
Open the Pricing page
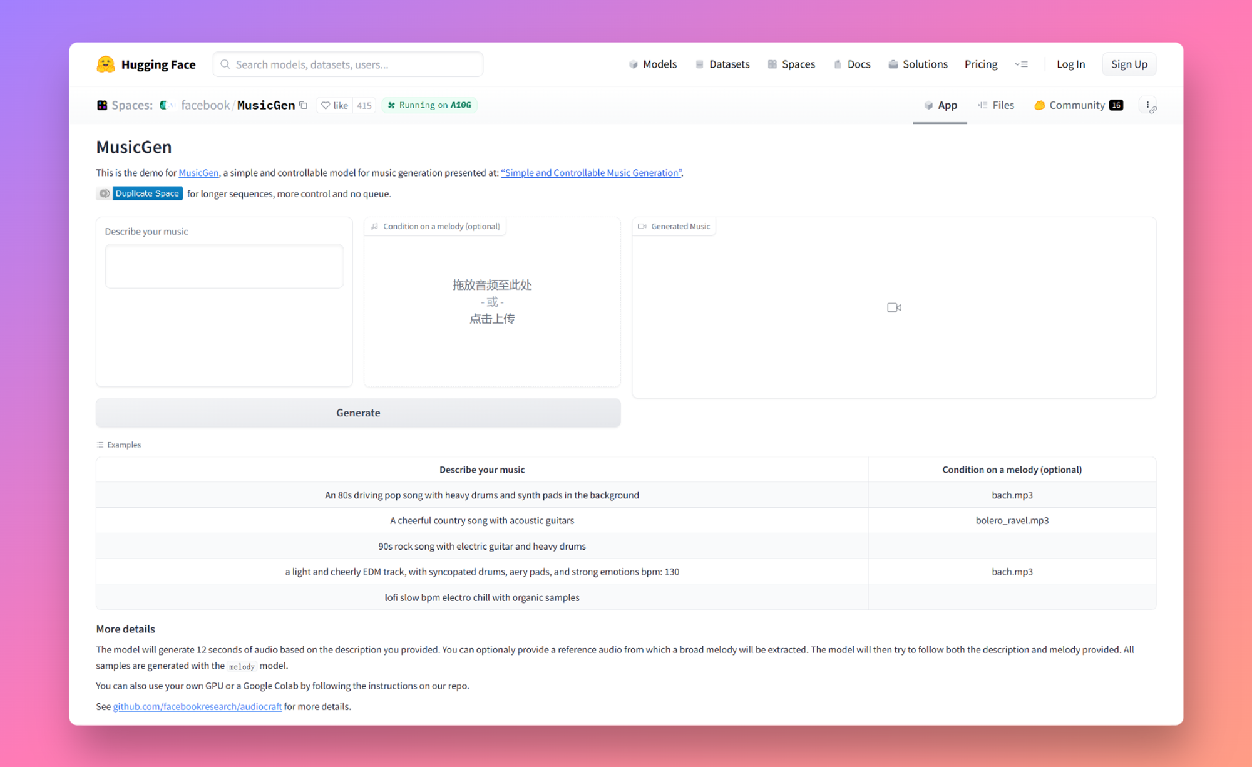point(981,64)
